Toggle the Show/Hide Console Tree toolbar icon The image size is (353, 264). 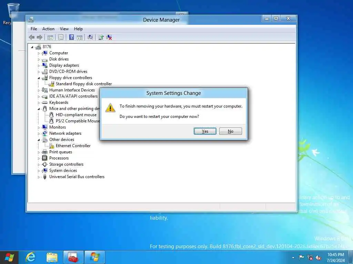pyautogui.click(x=50, y=37)
